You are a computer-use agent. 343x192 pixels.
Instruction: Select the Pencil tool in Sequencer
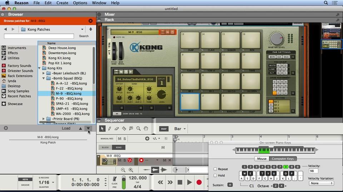coord(110,128)
